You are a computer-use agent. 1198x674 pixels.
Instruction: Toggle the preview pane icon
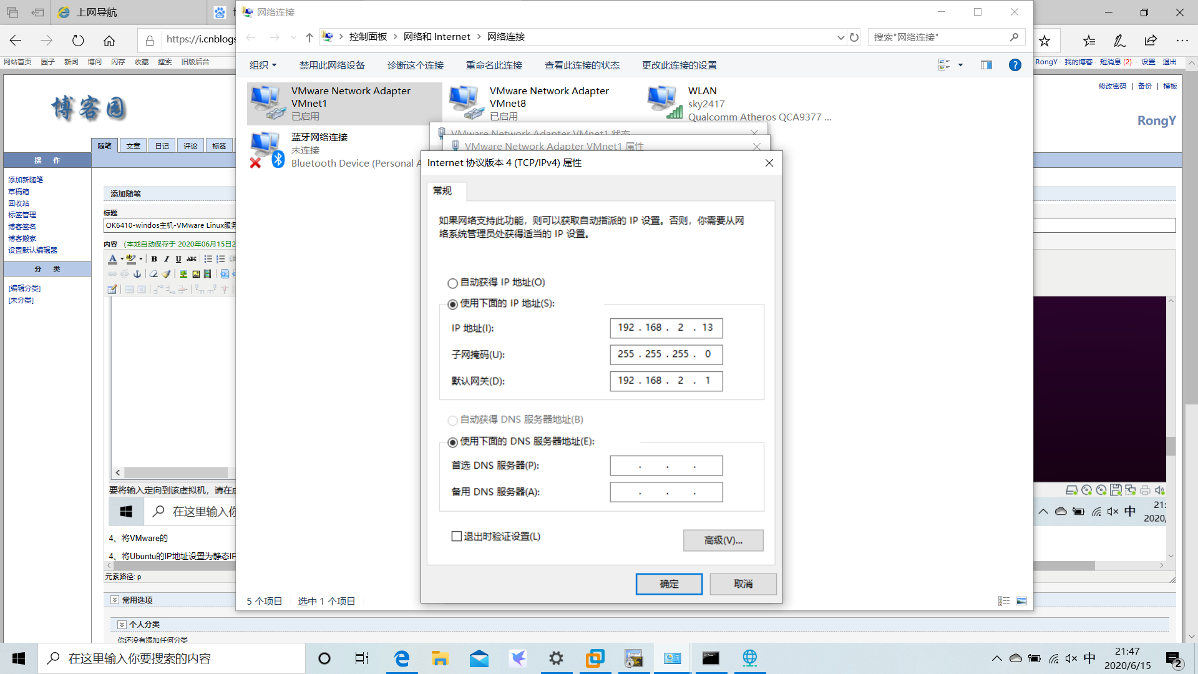coord(986,65)
